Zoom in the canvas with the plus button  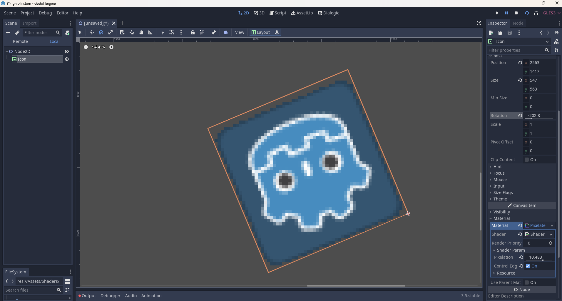click(111, 47)
